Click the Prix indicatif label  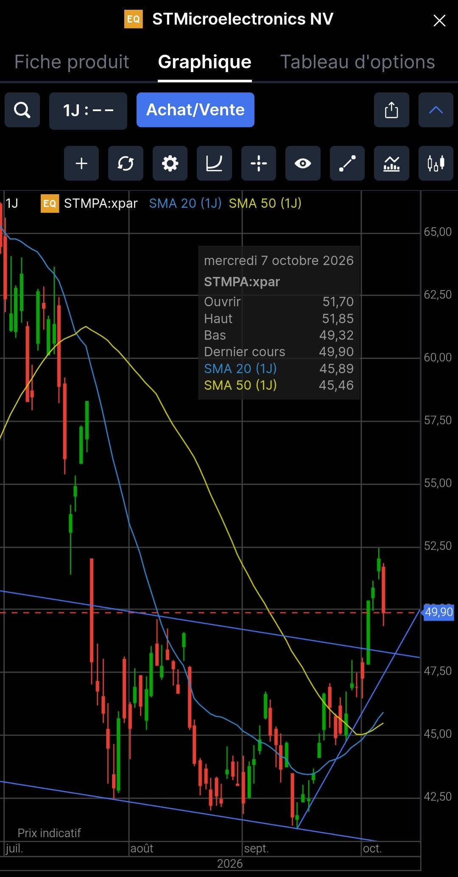49,833
